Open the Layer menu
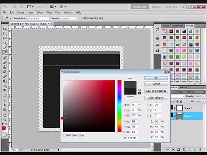This screenshot has width=207, height=155. [30, 13]
